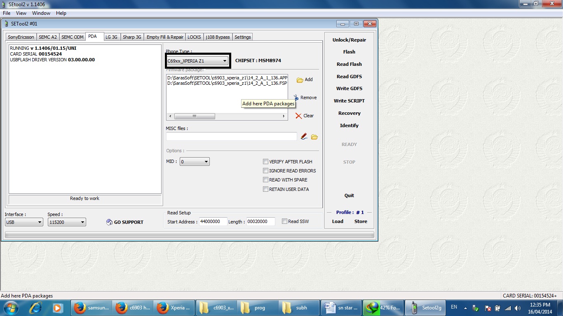The width and height of the screenshot is (563, 316).
Task: Click the network signal icon in the system tray
Action: coord(508,308)
